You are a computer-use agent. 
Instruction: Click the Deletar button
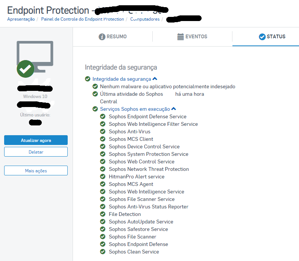pos(36,152)
